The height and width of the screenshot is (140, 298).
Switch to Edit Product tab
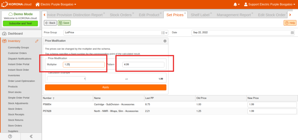coord(149,15)
